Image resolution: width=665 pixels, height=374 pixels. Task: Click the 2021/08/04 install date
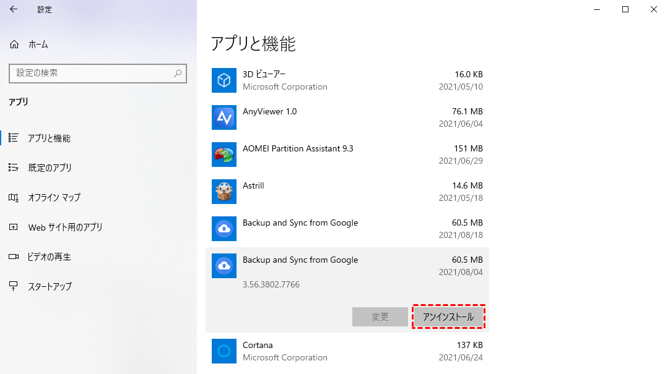point(461,273)
